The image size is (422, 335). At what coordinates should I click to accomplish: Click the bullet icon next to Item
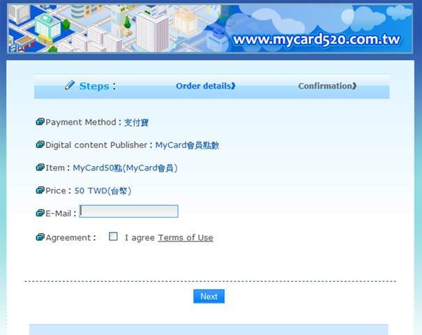[40, 167]
